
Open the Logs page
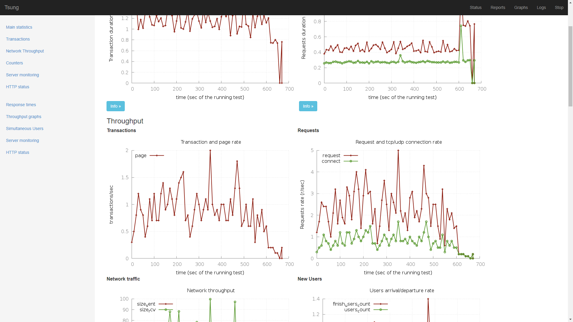tap(541, 7)
